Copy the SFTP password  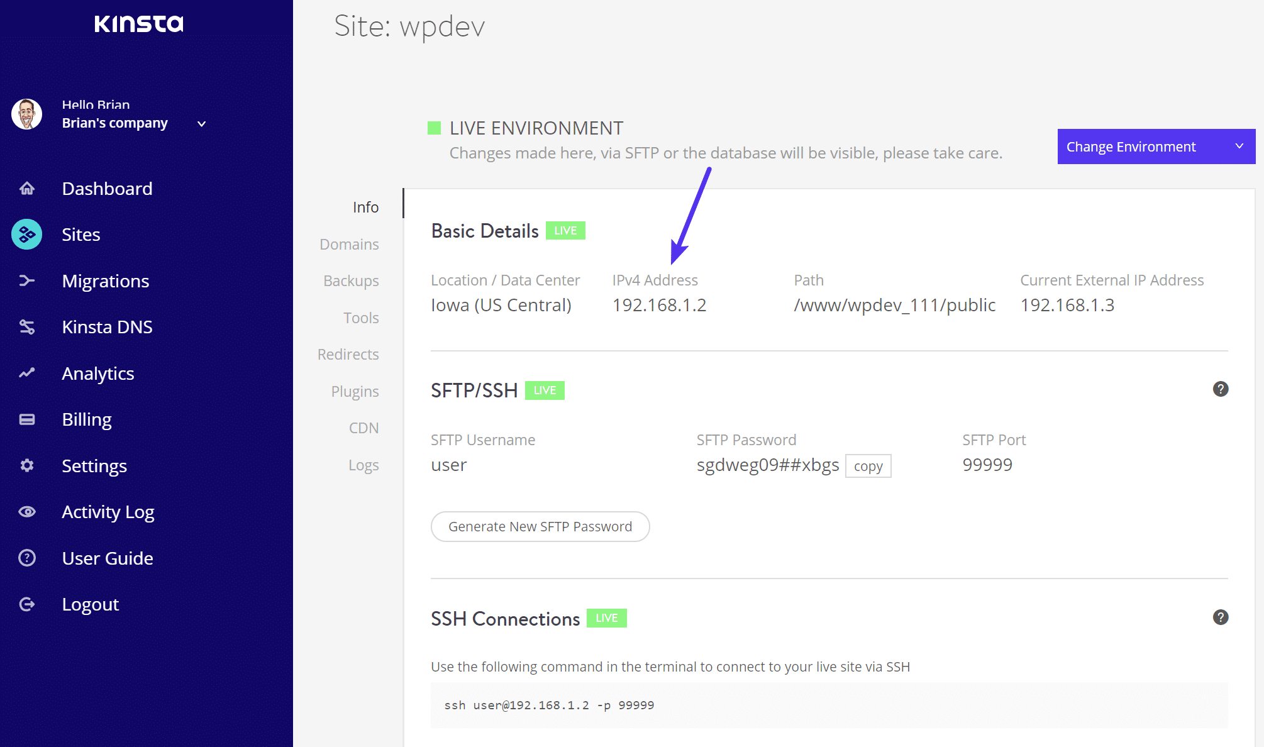[x=868, y=466]
